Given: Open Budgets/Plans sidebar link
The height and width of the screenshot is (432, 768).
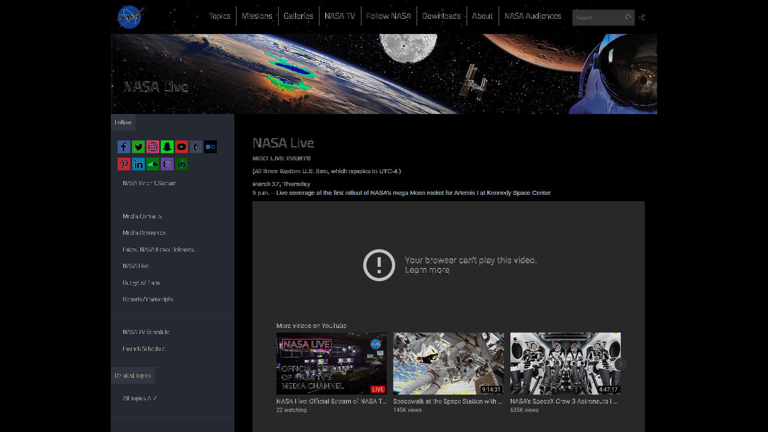Looking at the screenshot, I should coord(141,283).
